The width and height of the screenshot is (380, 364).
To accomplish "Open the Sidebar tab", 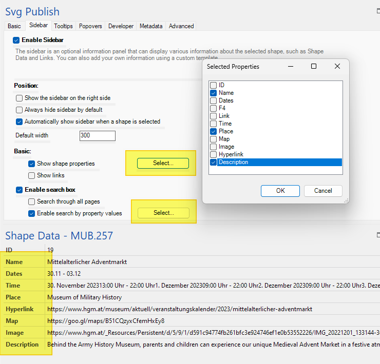I will 39,26.
